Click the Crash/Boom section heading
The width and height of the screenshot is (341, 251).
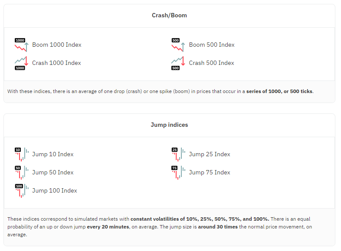169,16
